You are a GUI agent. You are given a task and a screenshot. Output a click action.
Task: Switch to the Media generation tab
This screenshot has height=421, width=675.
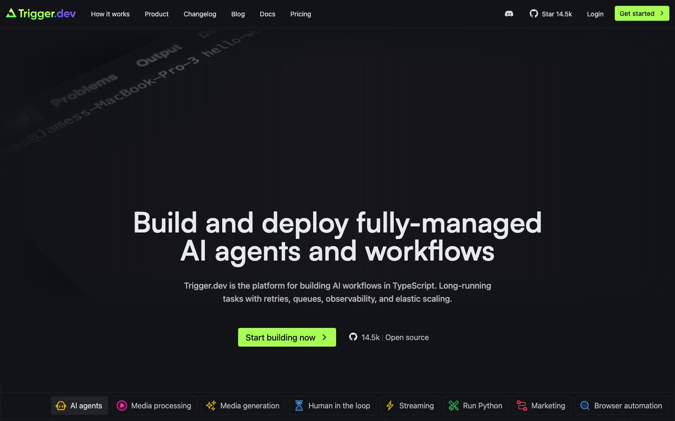click(243, 406)
